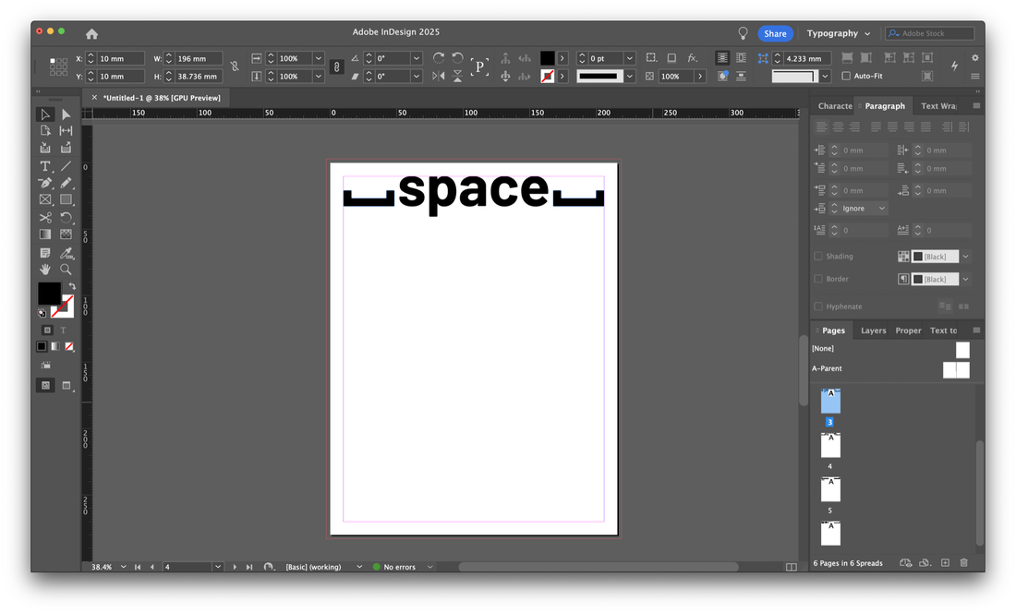Click the Rotate 90° clockwise icon
The height and width of the screenshot is (613, 1016).
pos(439,58)
